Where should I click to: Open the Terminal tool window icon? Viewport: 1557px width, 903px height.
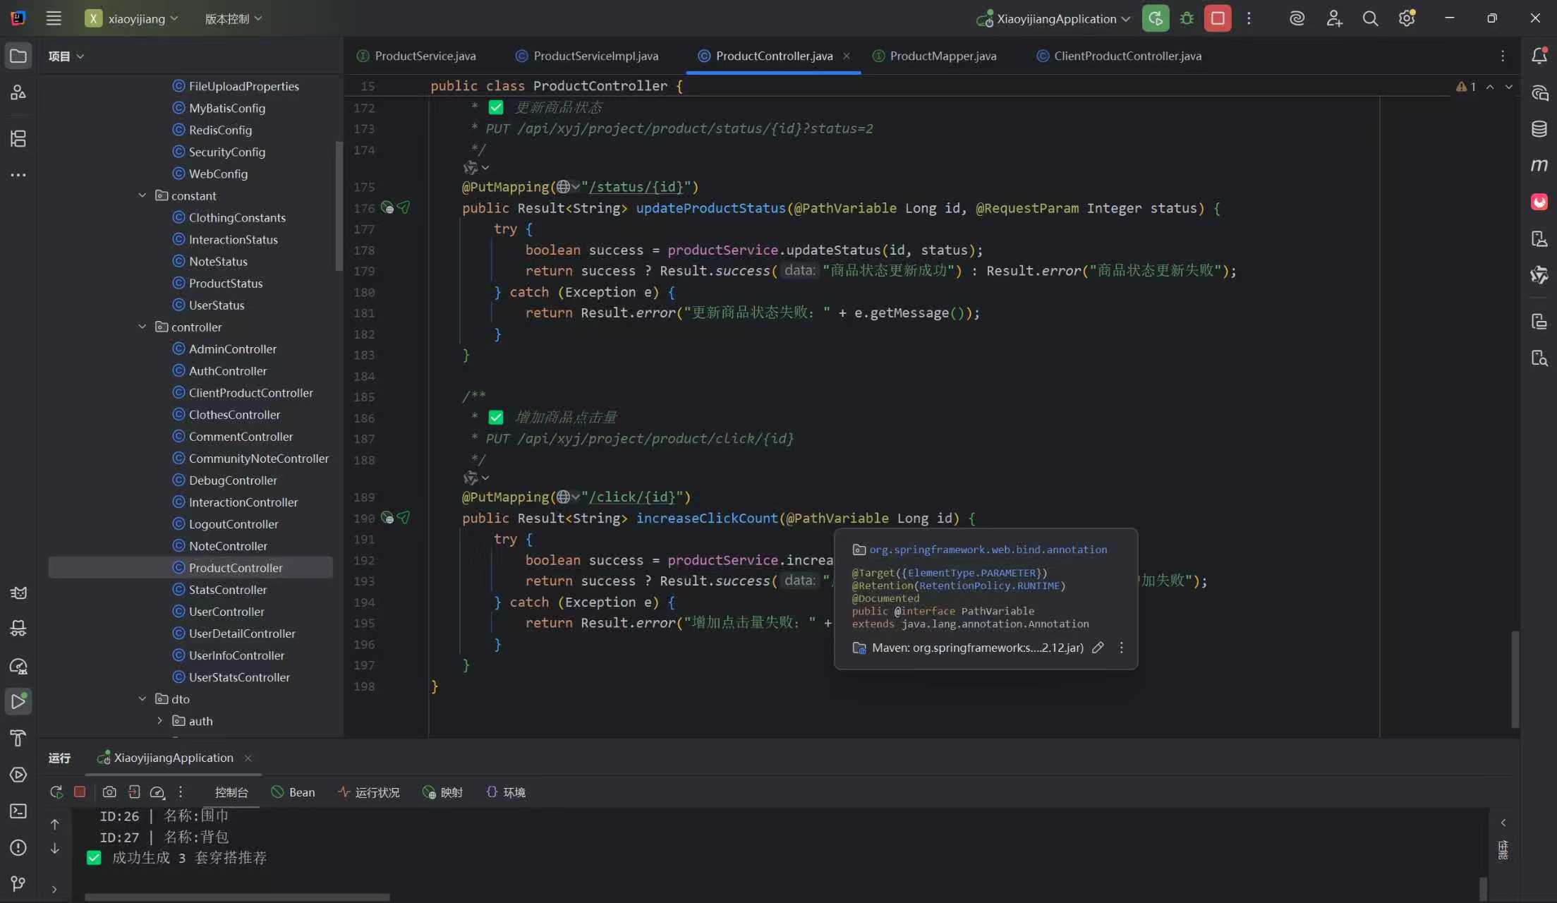[18, 811]
